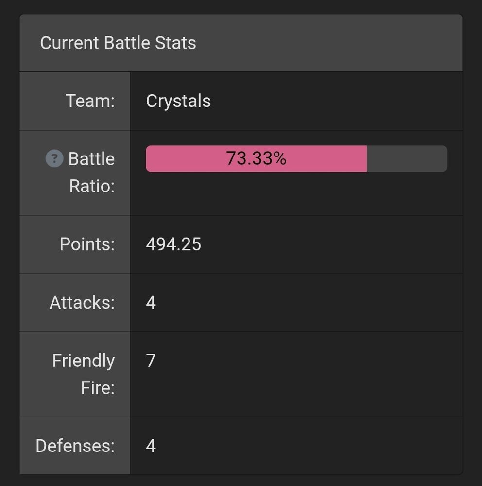
Task: Click the Fire: label text
Action: pyautogui.click(x=98, y=388)
